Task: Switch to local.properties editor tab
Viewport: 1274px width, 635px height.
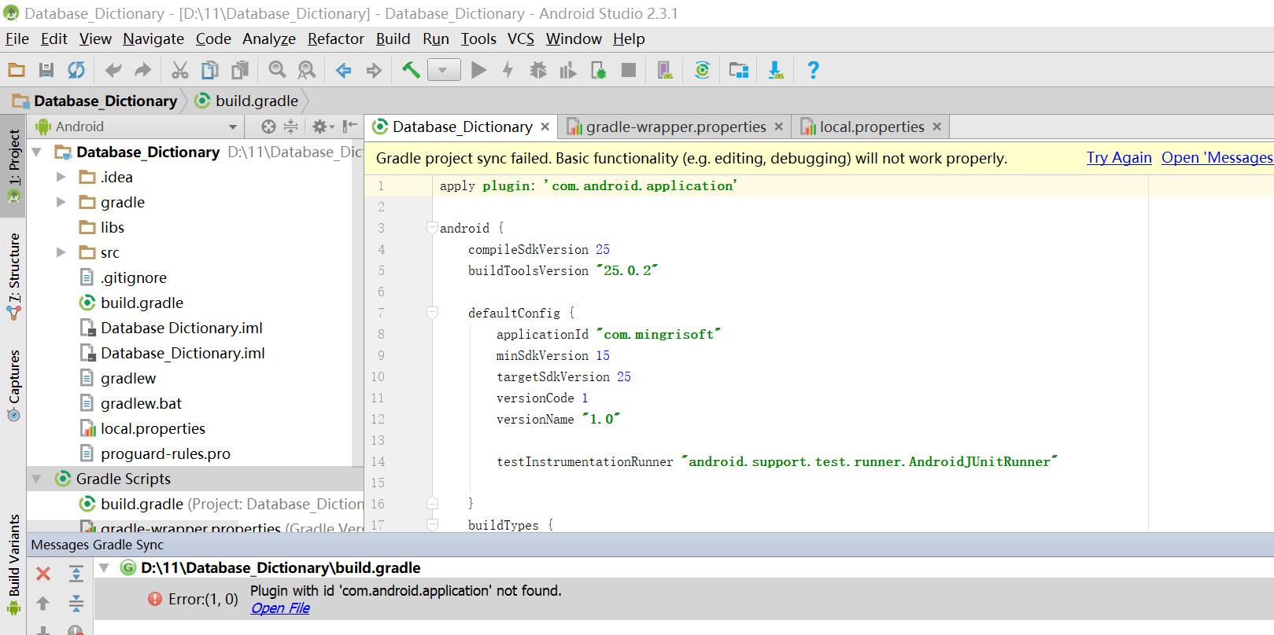Action: (872, 127)
